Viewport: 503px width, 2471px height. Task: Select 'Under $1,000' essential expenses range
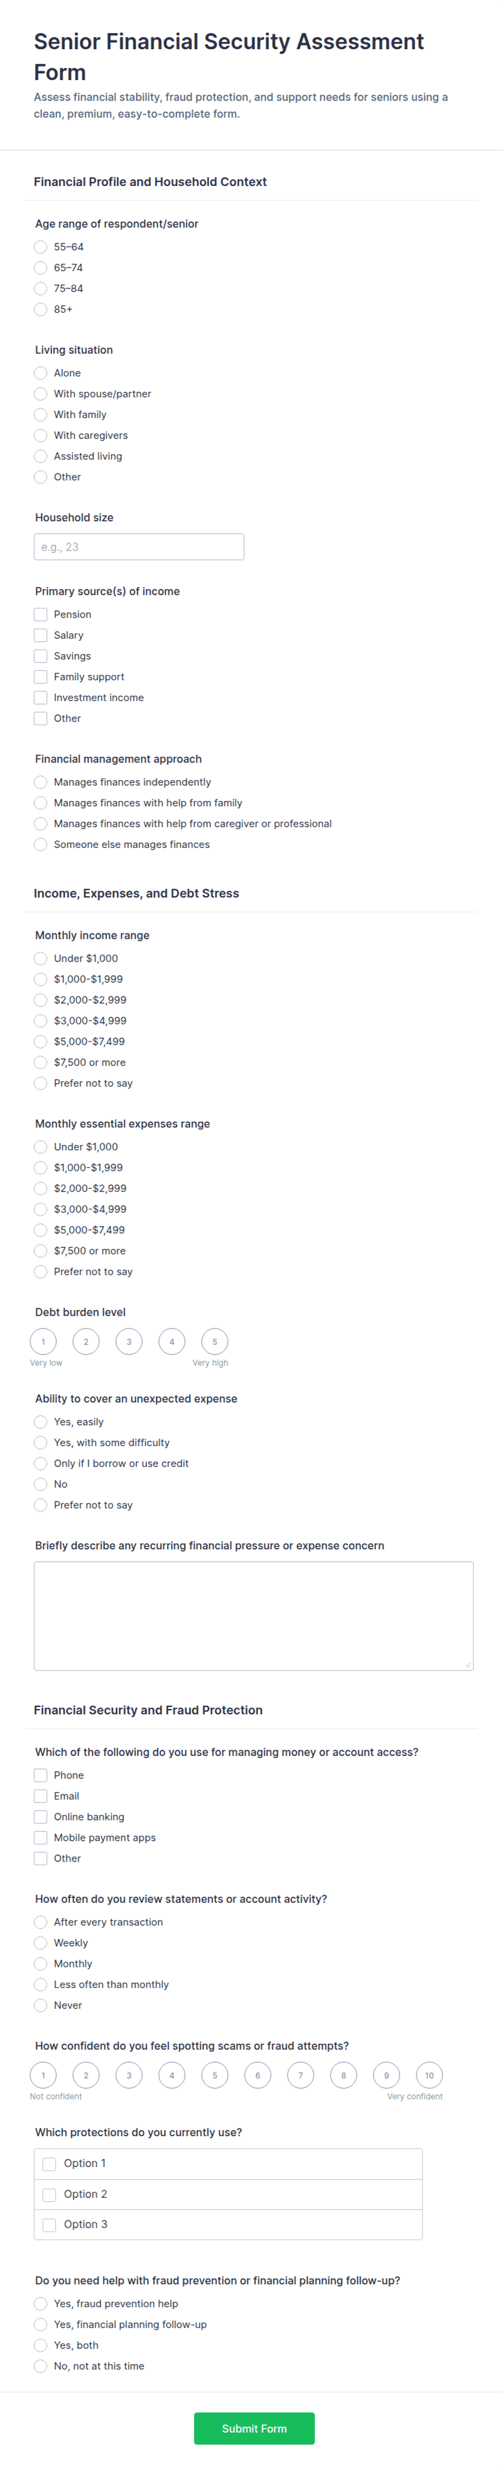click(x=41, y=1147)
